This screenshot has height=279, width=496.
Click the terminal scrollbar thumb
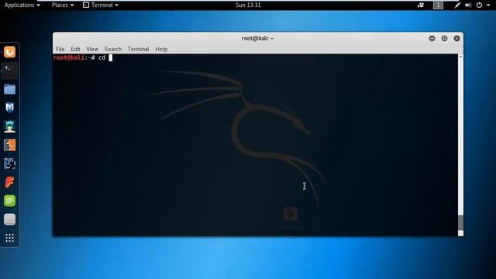tap(460, 222)
